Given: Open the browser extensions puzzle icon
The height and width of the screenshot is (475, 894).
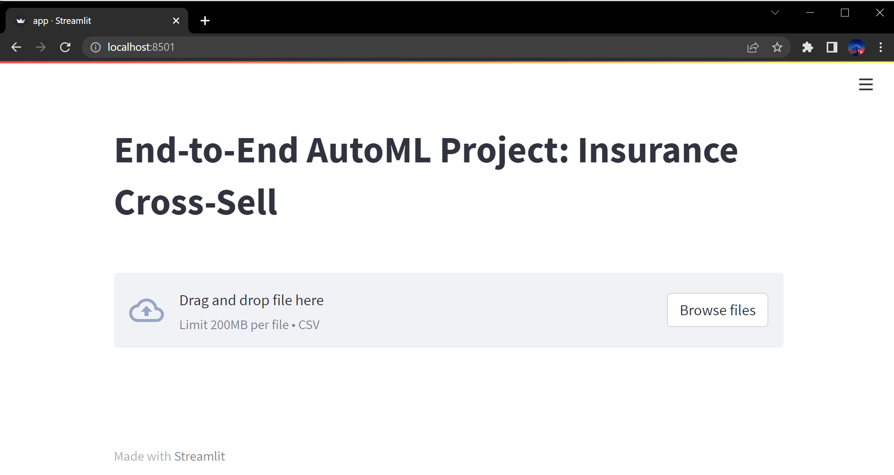Looking at the screenshot, I should coord(807,47).
